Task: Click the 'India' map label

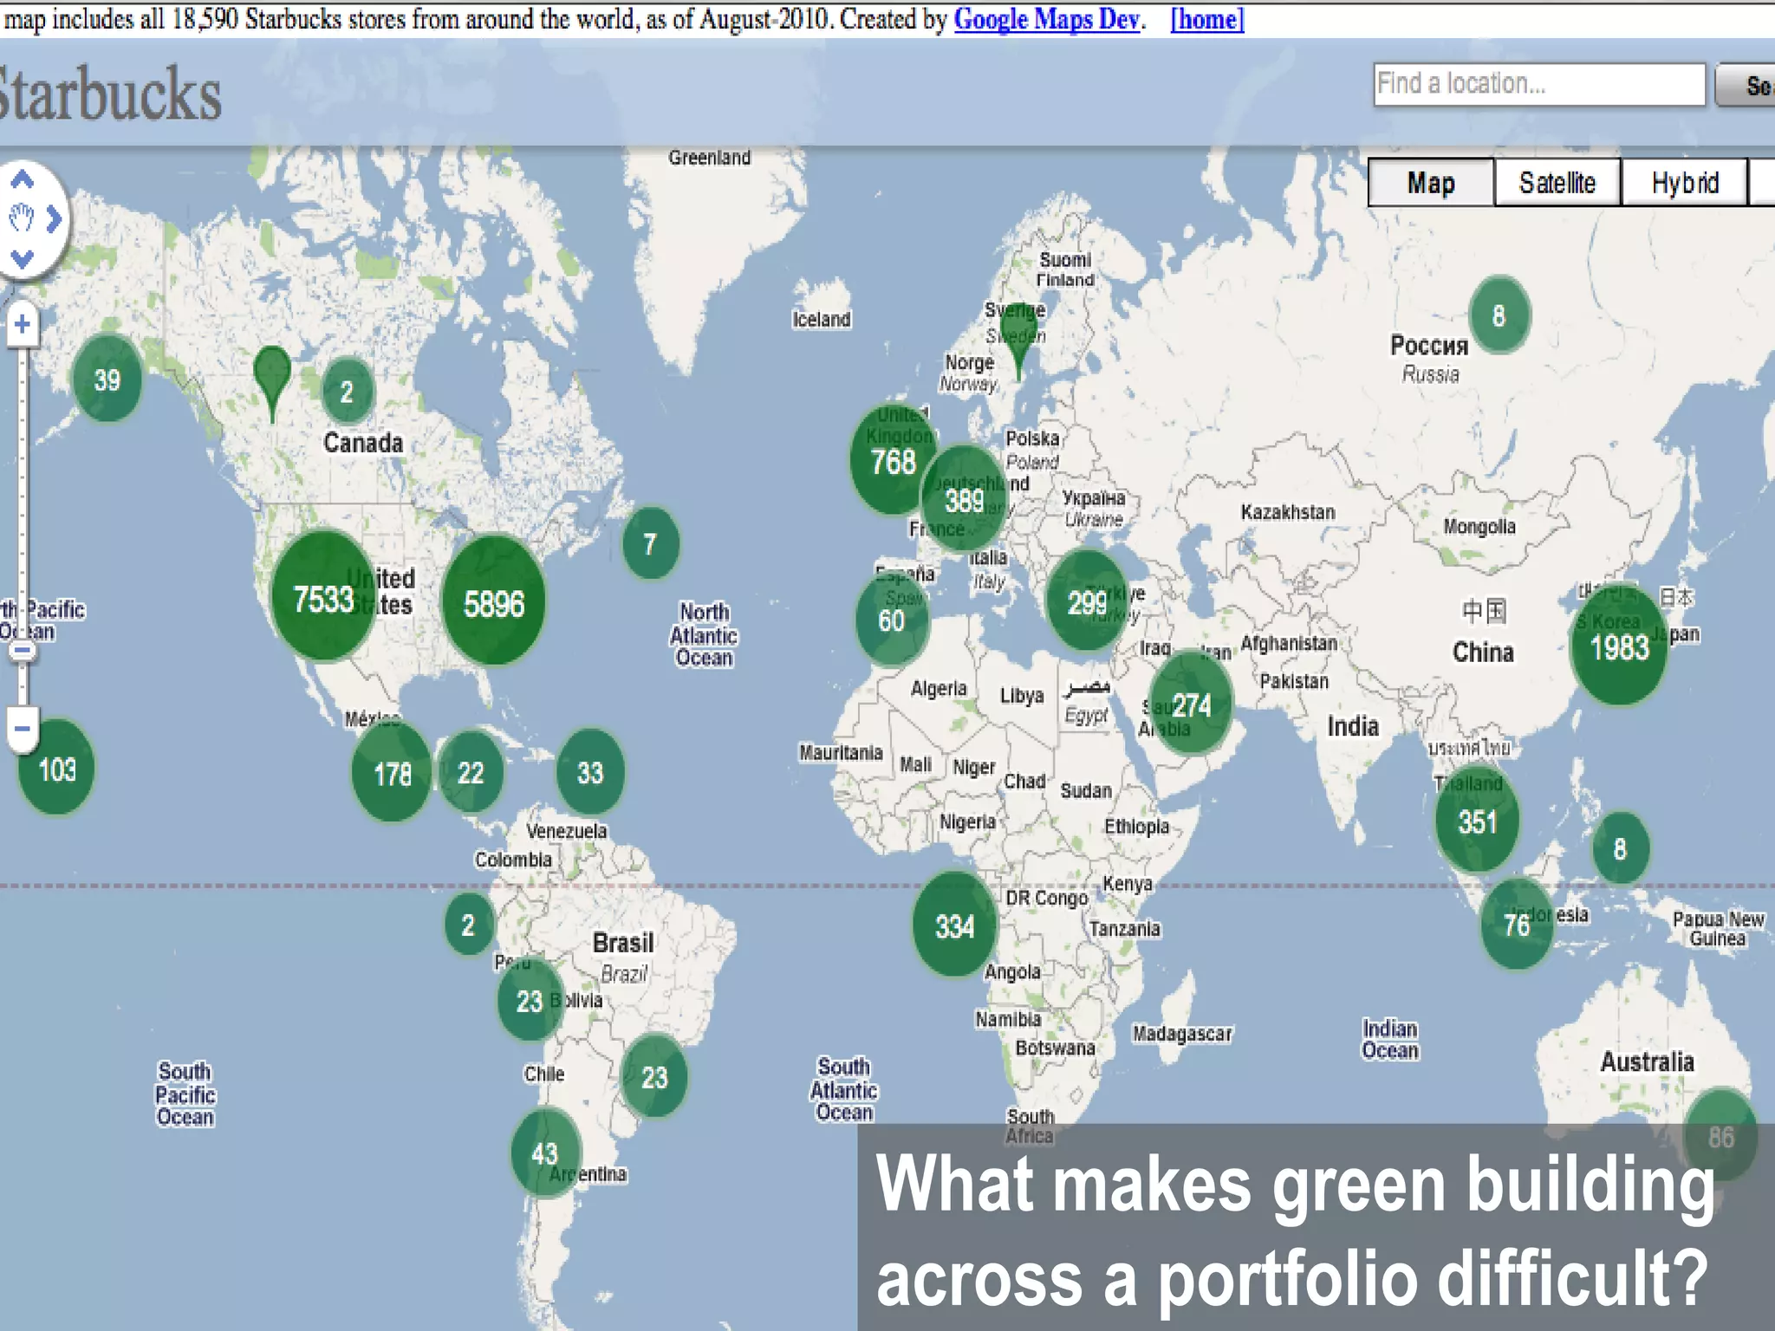Action: 1353,726
